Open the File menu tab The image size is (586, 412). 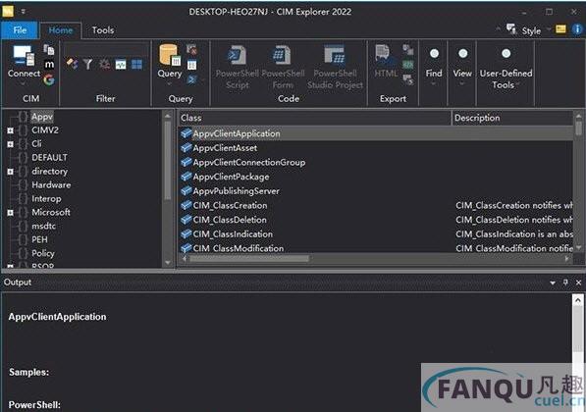tap(20, 30)
